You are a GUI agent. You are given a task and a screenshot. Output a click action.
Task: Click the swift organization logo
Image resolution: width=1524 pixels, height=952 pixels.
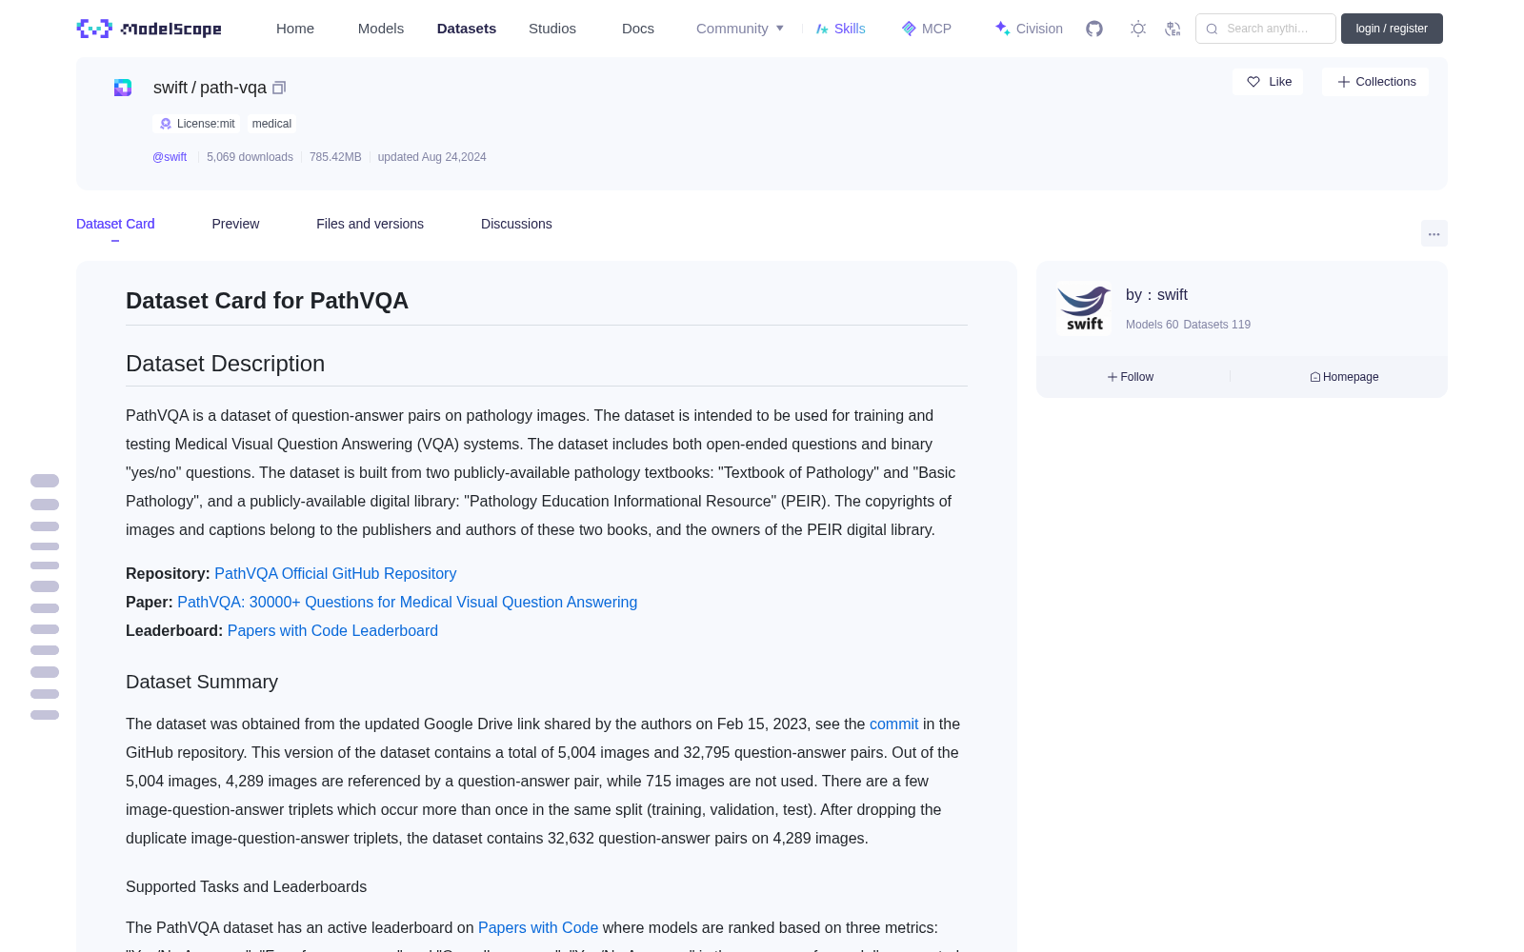[1084, 308]
